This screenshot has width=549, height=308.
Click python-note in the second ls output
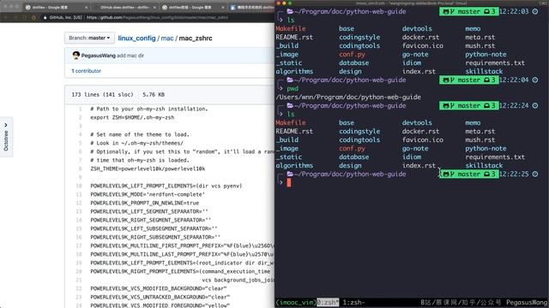486,148
